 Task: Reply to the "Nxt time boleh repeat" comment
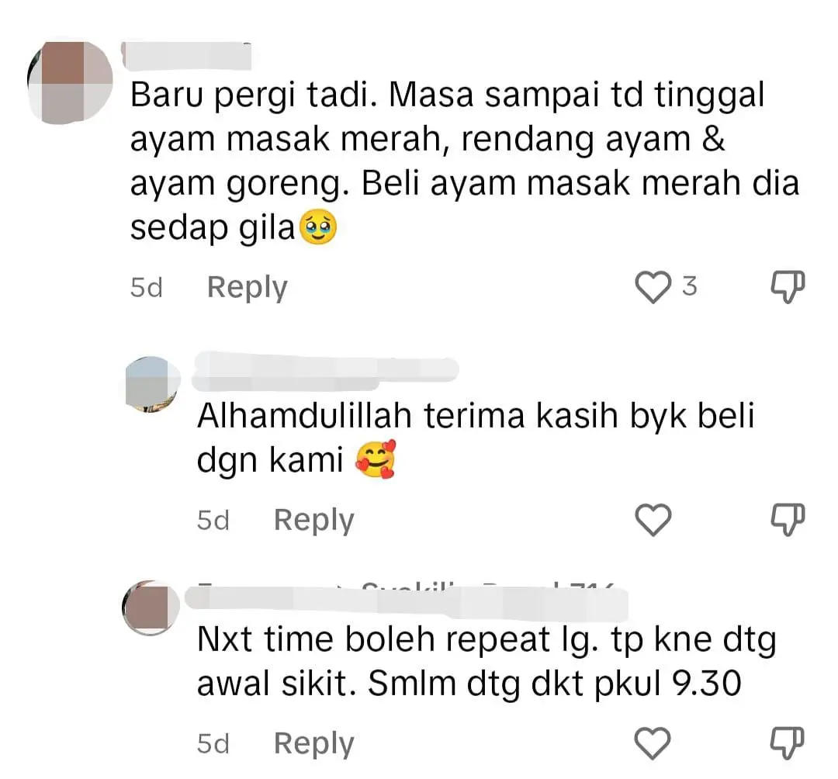coord(313,744)
